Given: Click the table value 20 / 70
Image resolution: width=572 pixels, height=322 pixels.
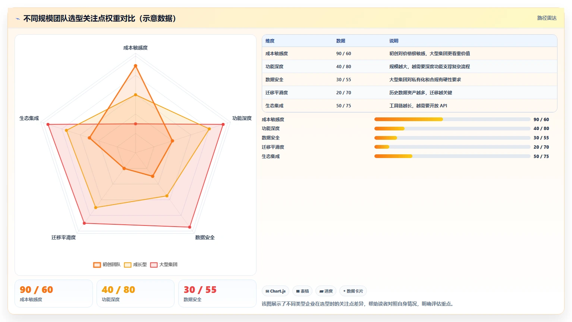Looking at the screenshot, I should 343,93.
